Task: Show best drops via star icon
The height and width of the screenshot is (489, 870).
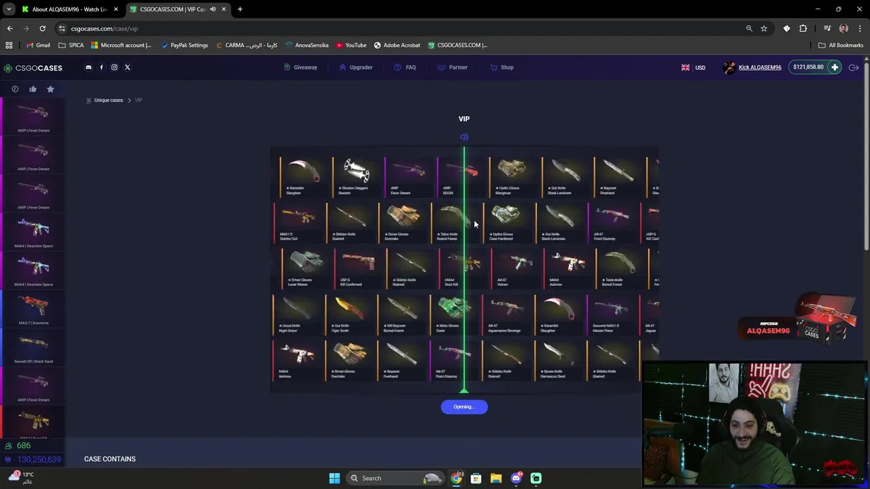Action: (x=50, y=89)
